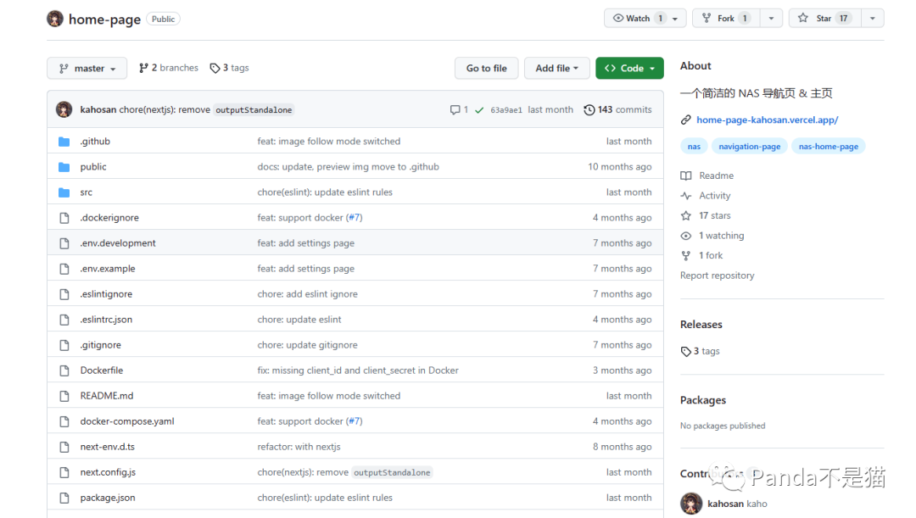
Task: Expand the Add file dropdown
Action: pos(556,69)
